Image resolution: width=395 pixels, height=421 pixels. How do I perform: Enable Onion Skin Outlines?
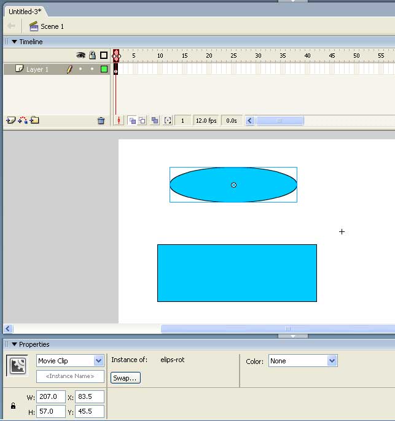point(142,121)
